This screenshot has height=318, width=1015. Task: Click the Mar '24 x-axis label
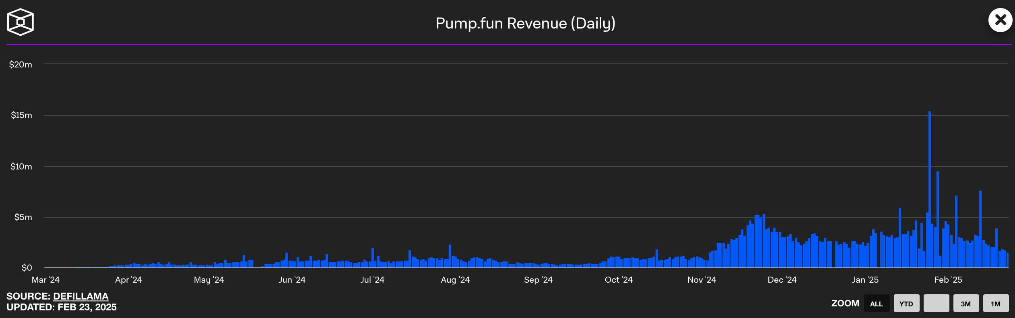[45, 280]
